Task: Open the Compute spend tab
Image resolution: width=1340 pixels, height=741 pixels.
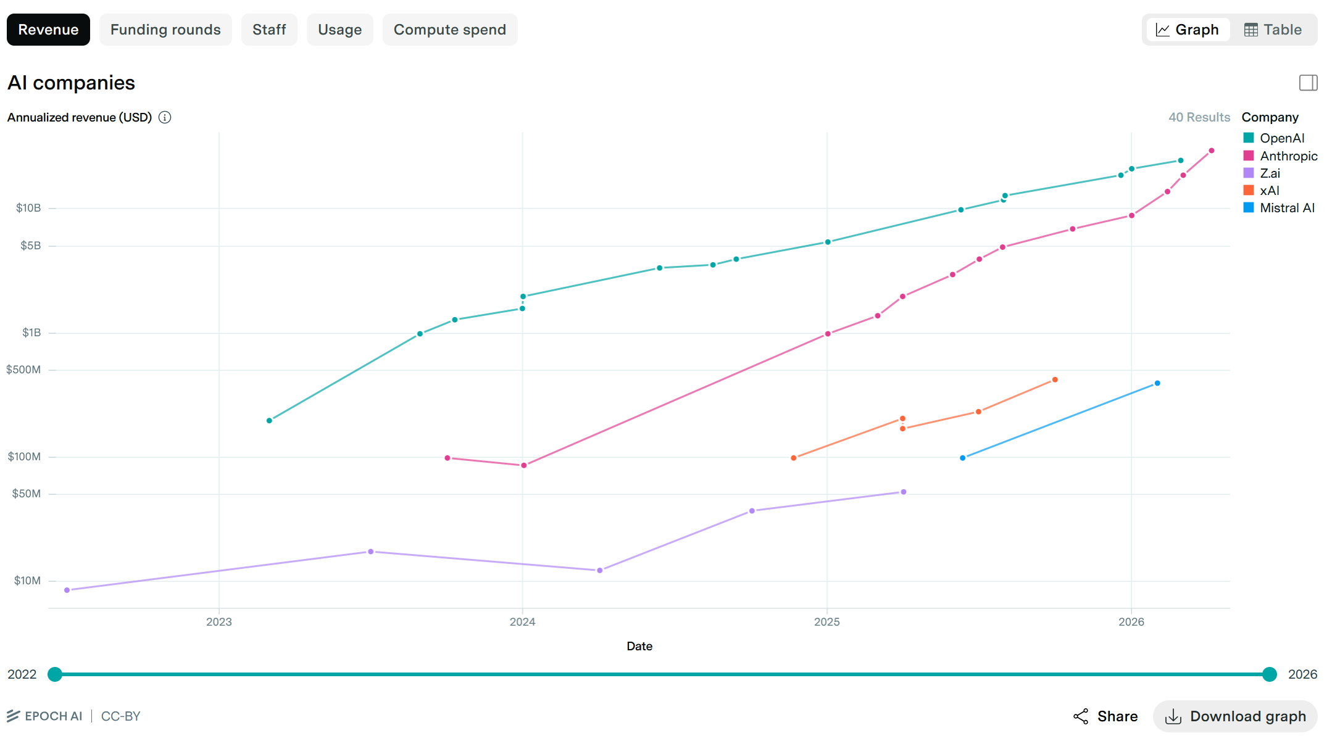Action: [449, 30]
